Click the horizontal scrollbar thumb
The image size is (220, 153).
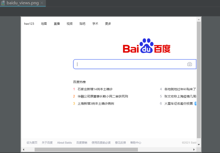86,150
